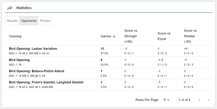The image size is (217, 109).
Task: Click the Score vs Weaker header
Action: (x=190, y=36)
